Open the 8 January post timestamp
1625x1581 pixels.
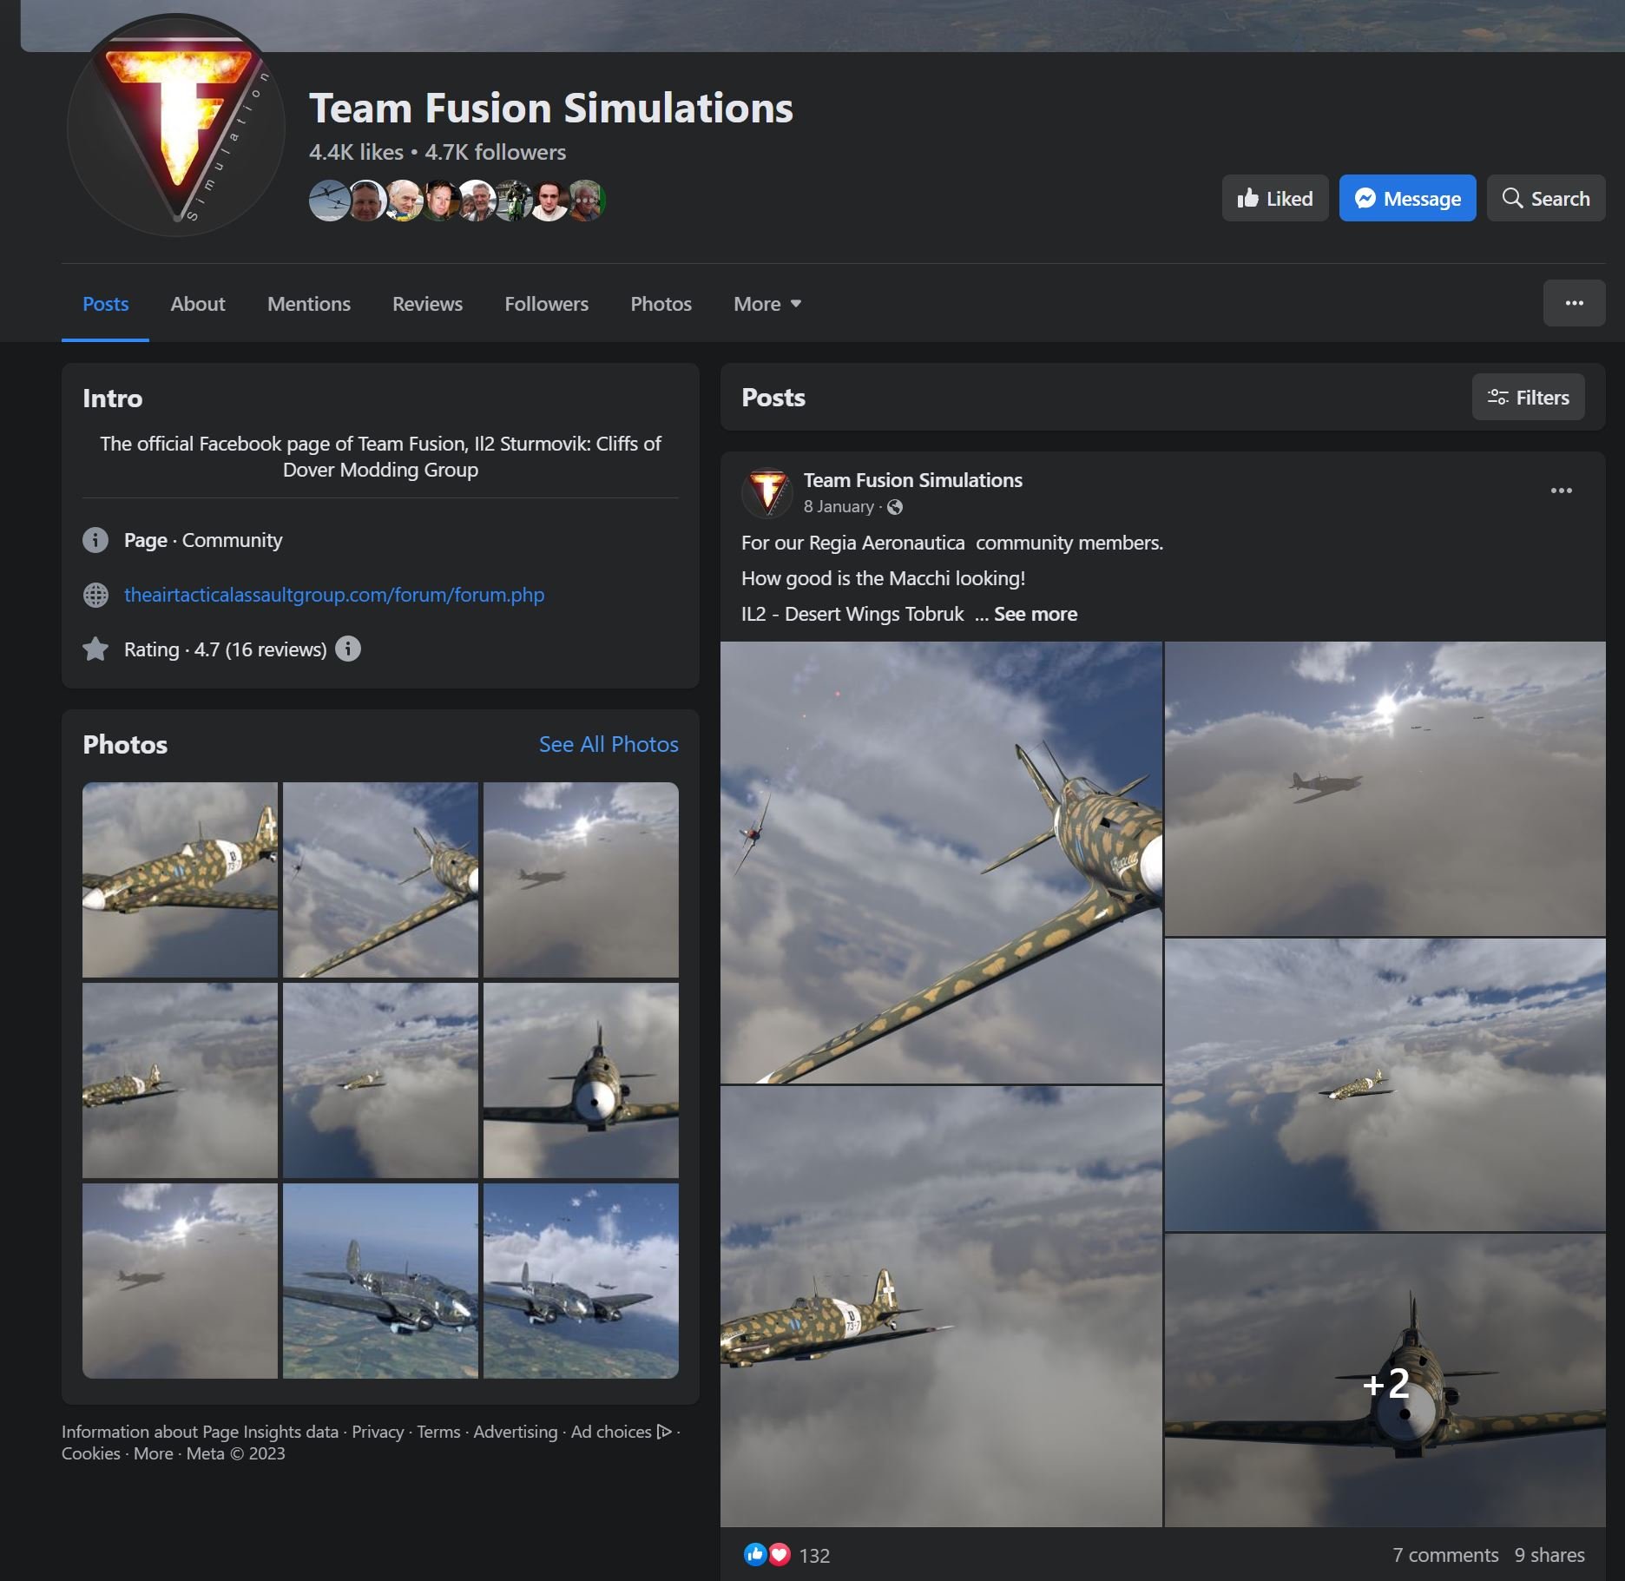coord(839,506)
